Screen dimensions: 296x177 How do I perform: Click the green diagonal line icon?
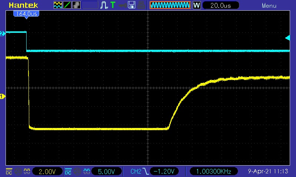pos(67,5)
